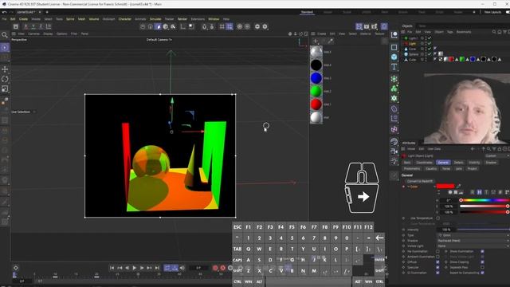
Task: Toggle the Y axis lock icon
Action: click(x=33, y=26)
